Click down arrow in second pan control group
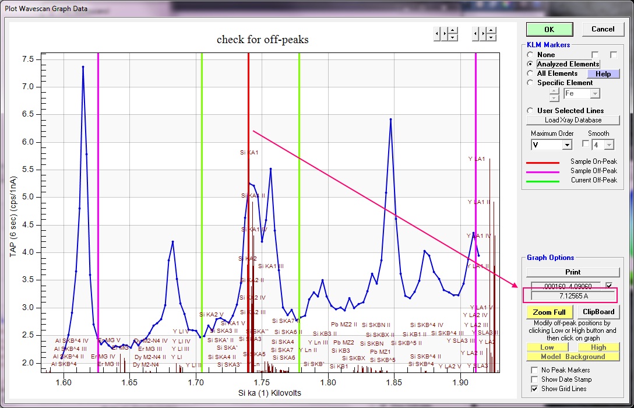This screenshot has height=408, width=634. pos(492,37)
